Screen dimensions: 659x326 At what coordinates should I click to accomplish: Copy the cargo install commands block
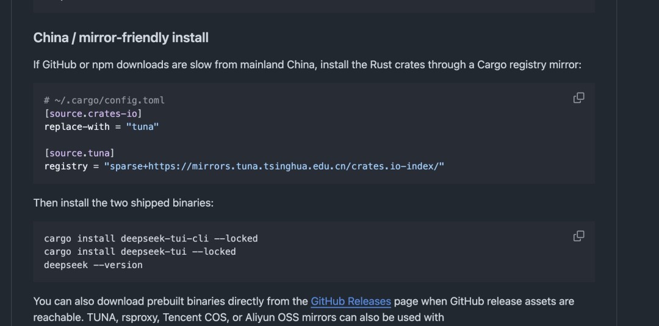[578, 236]
